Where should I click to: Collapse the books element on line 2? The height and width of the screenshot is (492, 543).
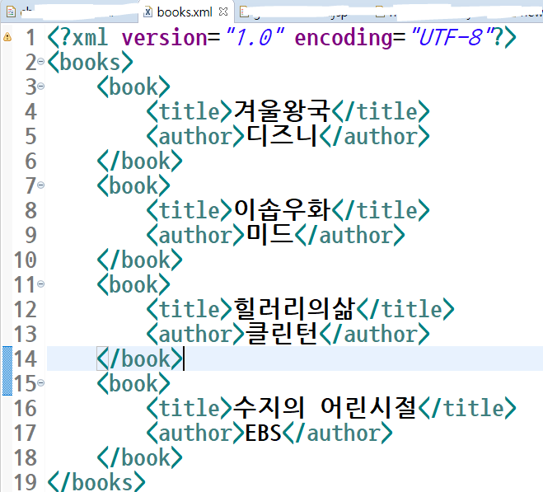pyautogui.click(x=41, y=62)
